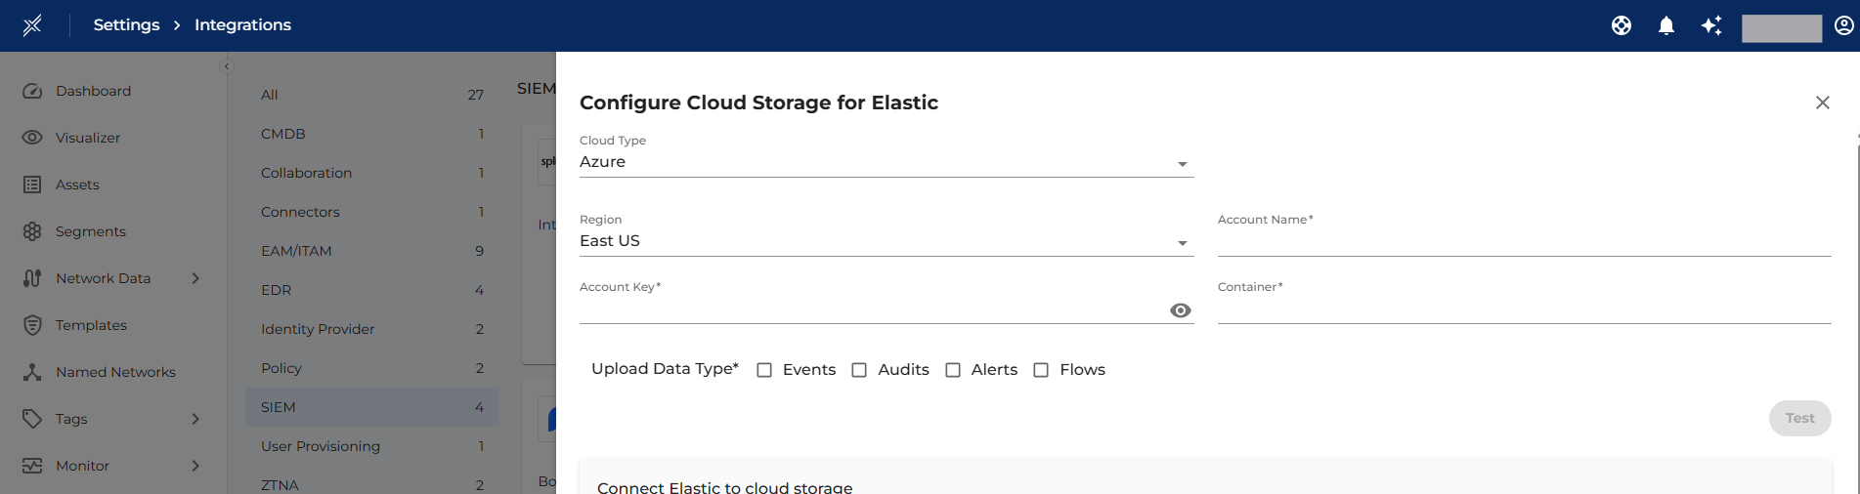The width and height of the screenshot is (1860, 494).
Task: Click the Templates shield icon
Action: pos(32,325)
